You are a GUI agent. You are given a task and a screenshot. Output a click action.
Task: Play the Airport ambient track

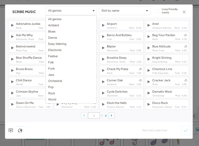point(103,25)
